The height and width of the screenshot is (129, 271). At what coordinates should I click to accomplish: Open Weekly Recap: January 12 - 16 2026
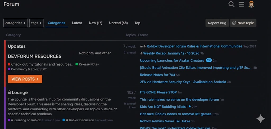pos(171,53)
